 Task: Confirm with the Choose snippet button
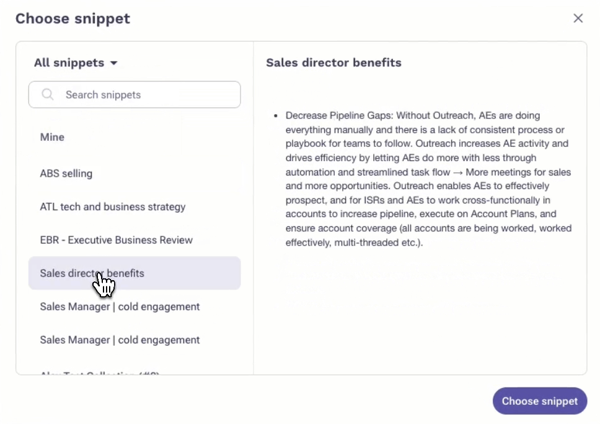click(x=539, y=401)
